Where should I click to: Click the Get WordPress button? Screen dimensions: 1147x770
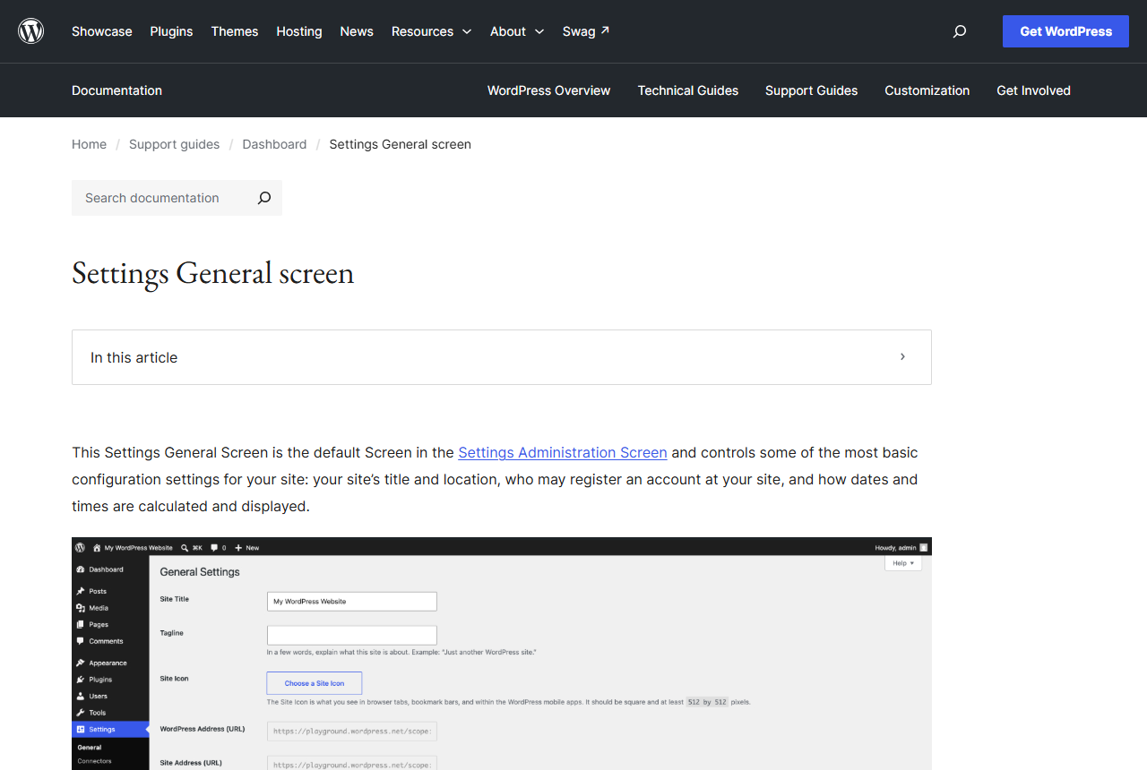[x=1065, y=31]
